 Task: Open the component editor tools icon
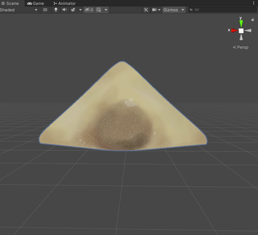click(x=146, y=10)
